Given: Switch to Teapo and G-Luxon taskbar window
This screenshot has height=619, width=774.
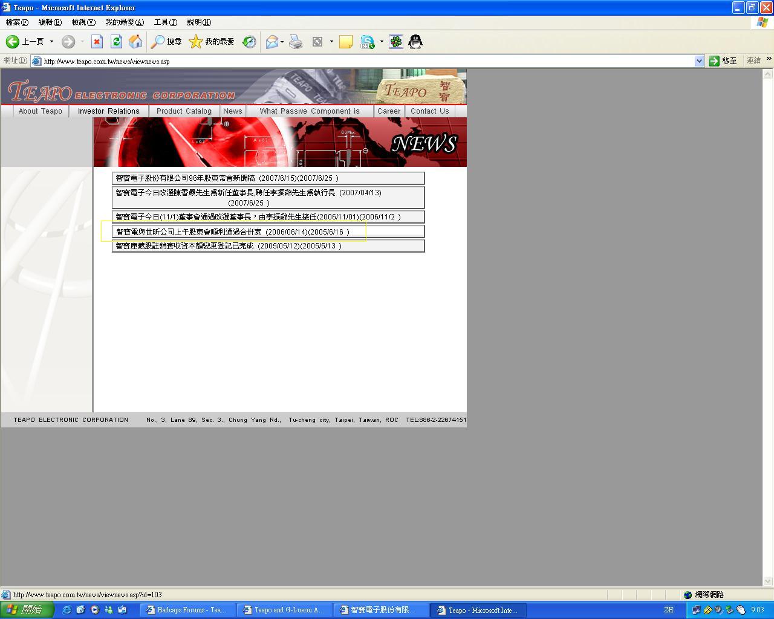Looking at the screenshot, I should tap(285, 610).
